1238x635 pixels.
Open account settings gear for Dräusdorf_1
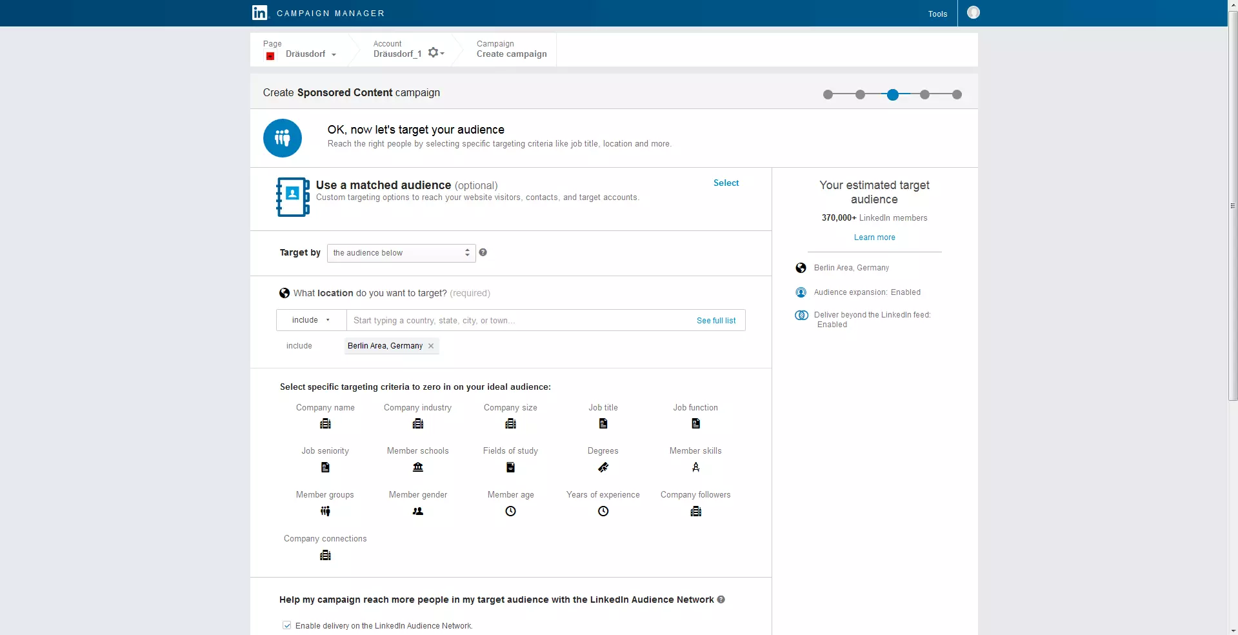click(x=436, y=53)
